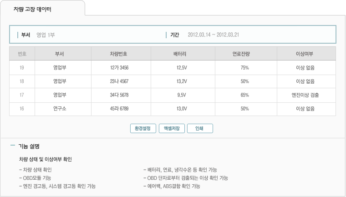Click vehicle number 23나 4567

click(119, 81)
